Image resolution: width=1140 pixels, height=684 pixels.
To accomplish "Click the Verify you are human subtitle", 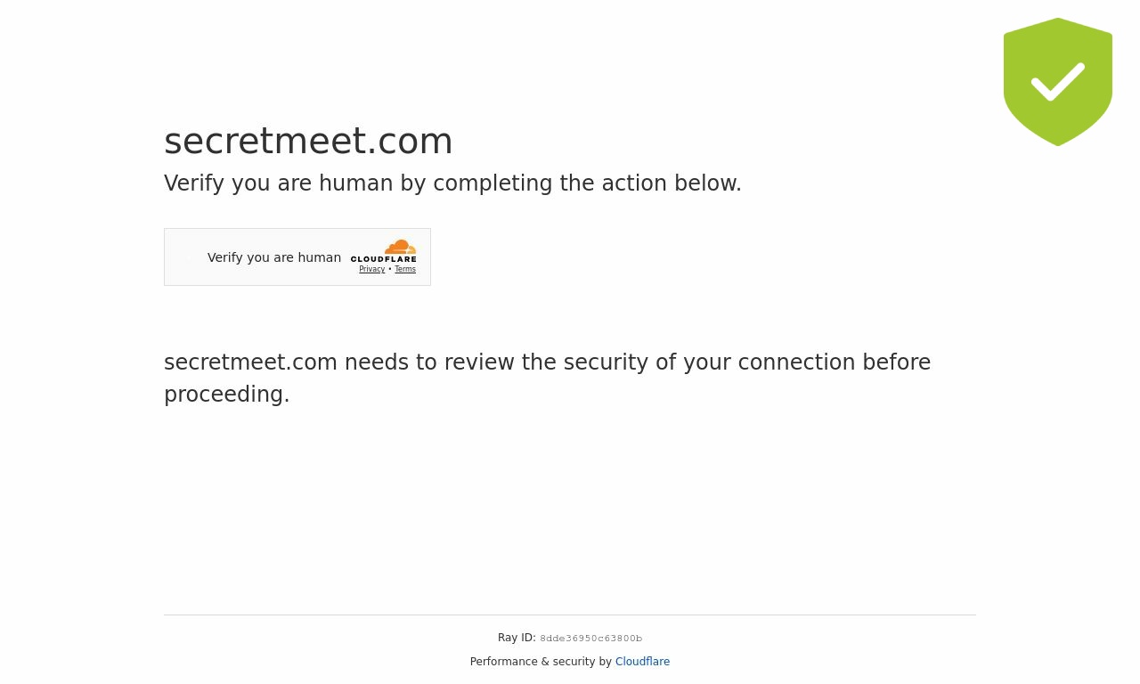I will 452,183.
